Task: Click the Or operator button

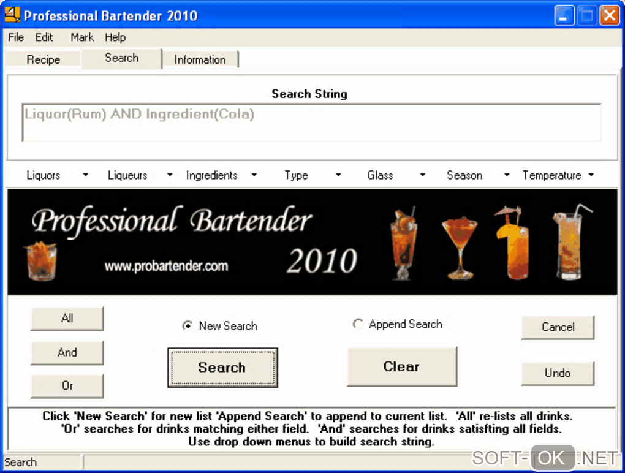Action: [x=67, y=386]
